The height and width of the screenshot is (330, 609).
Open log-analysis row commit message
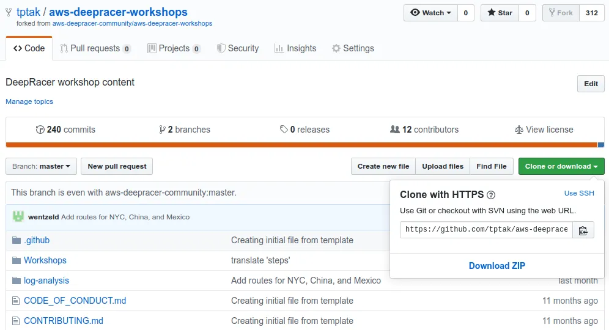tap(306, 280)
